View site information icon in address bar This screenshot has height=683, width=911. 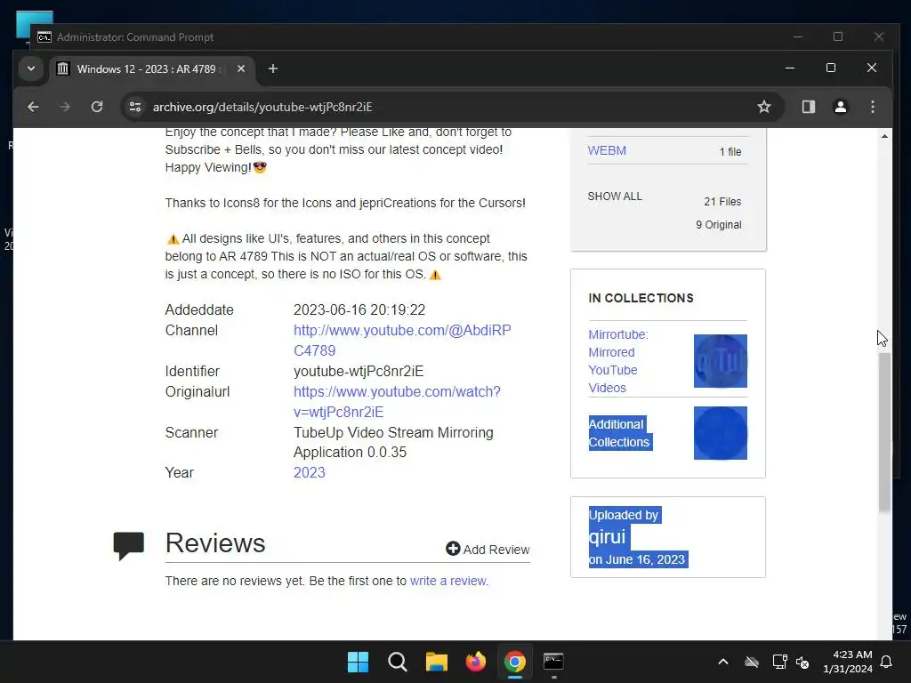[135, 107]
